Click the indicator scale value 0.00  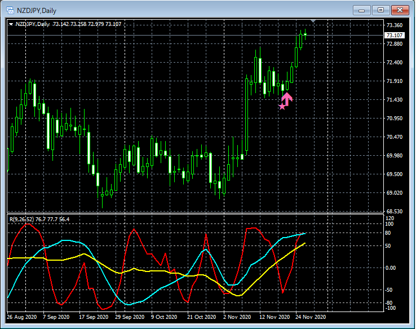(391, 268)
